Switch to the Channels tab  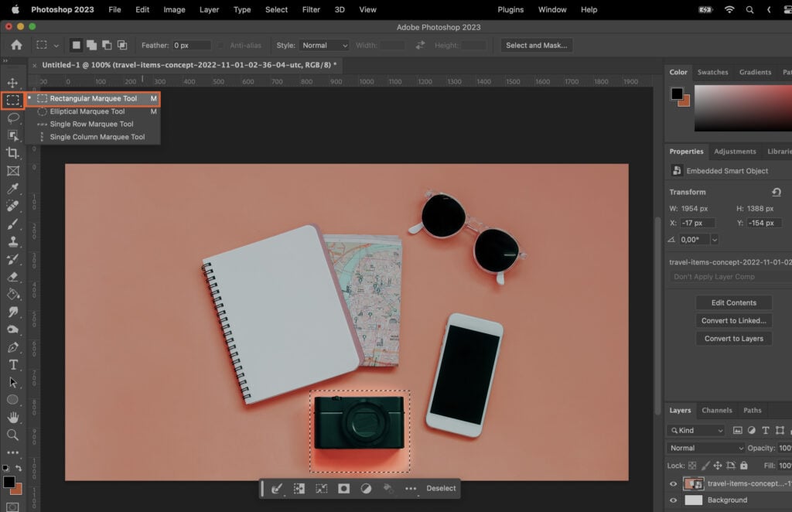coord(717,410)
